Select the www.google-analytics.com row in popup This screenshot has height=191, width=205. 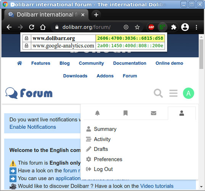pos(94,45)
